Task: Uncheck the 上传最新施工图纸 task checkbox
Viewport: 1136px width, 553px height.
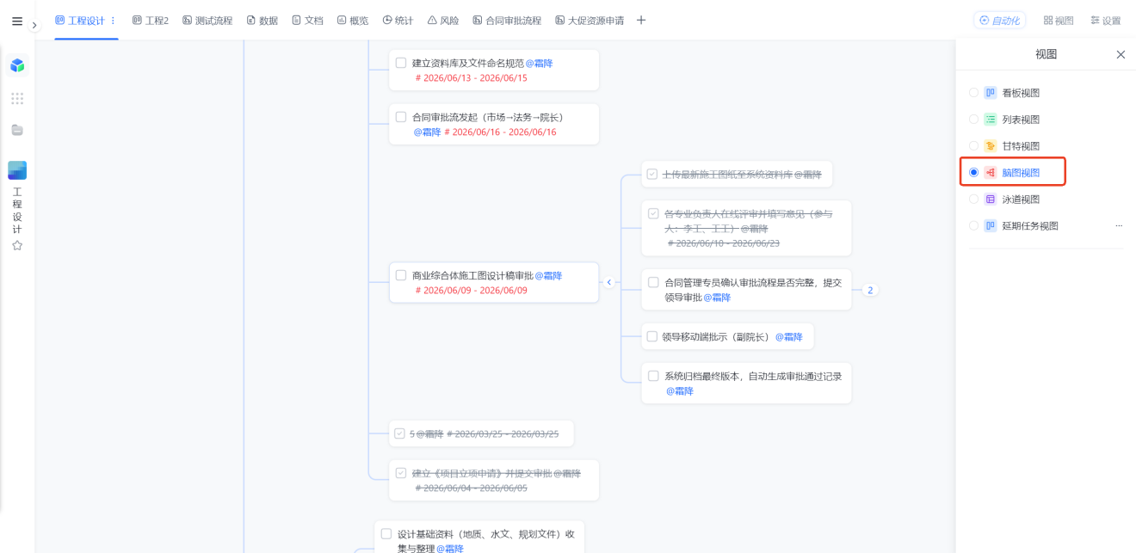Action: click(652, 174)
